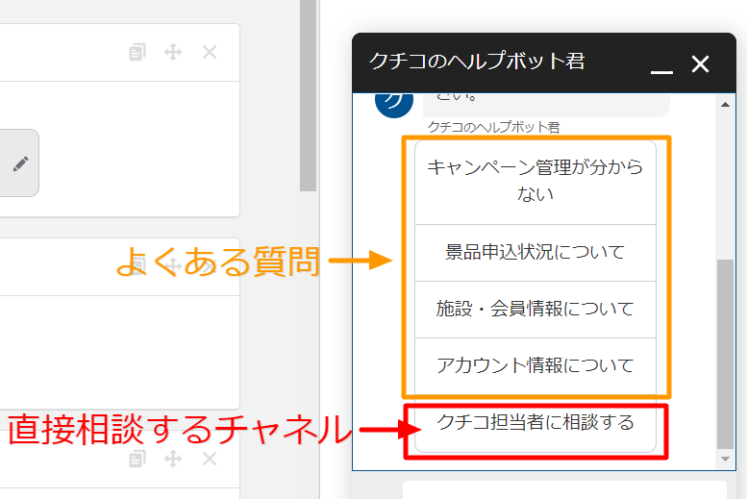Choose 景品申込状況について in the chat
Screen dimensions: 747x499
pyautogui.click(x=535, y=253)
